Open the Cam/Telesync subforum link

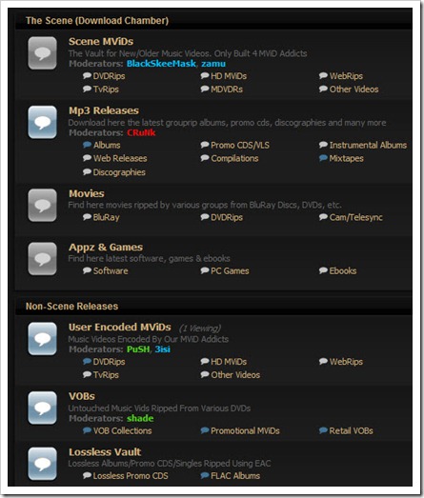[x=356, y=217]
